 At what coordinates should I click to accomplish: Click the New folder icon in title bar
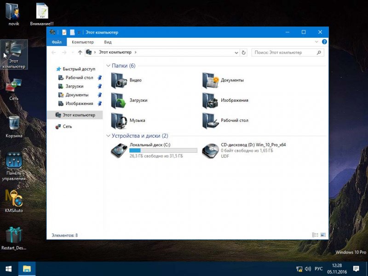[x=72, y=32]
